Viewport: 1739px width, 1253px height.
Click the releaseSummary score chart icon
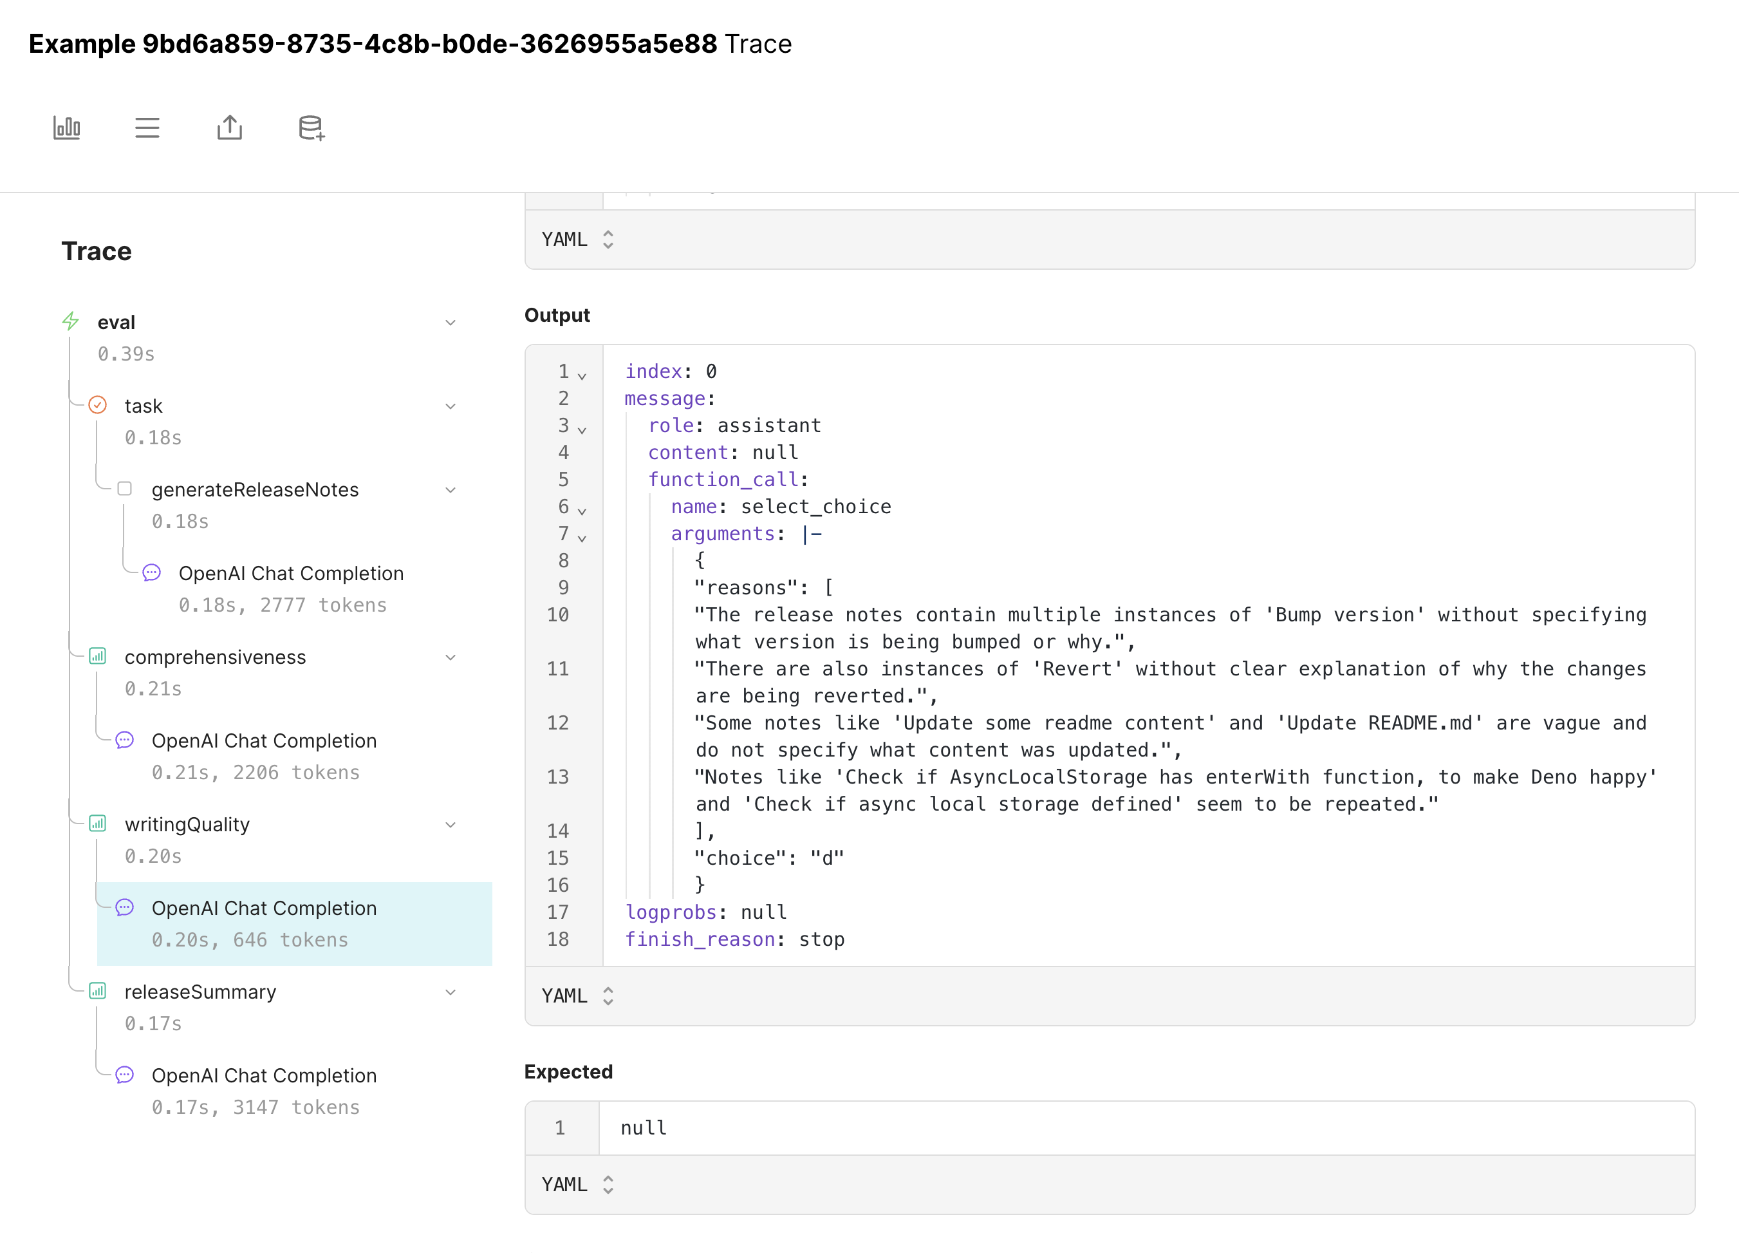click(x=97, y=990)
